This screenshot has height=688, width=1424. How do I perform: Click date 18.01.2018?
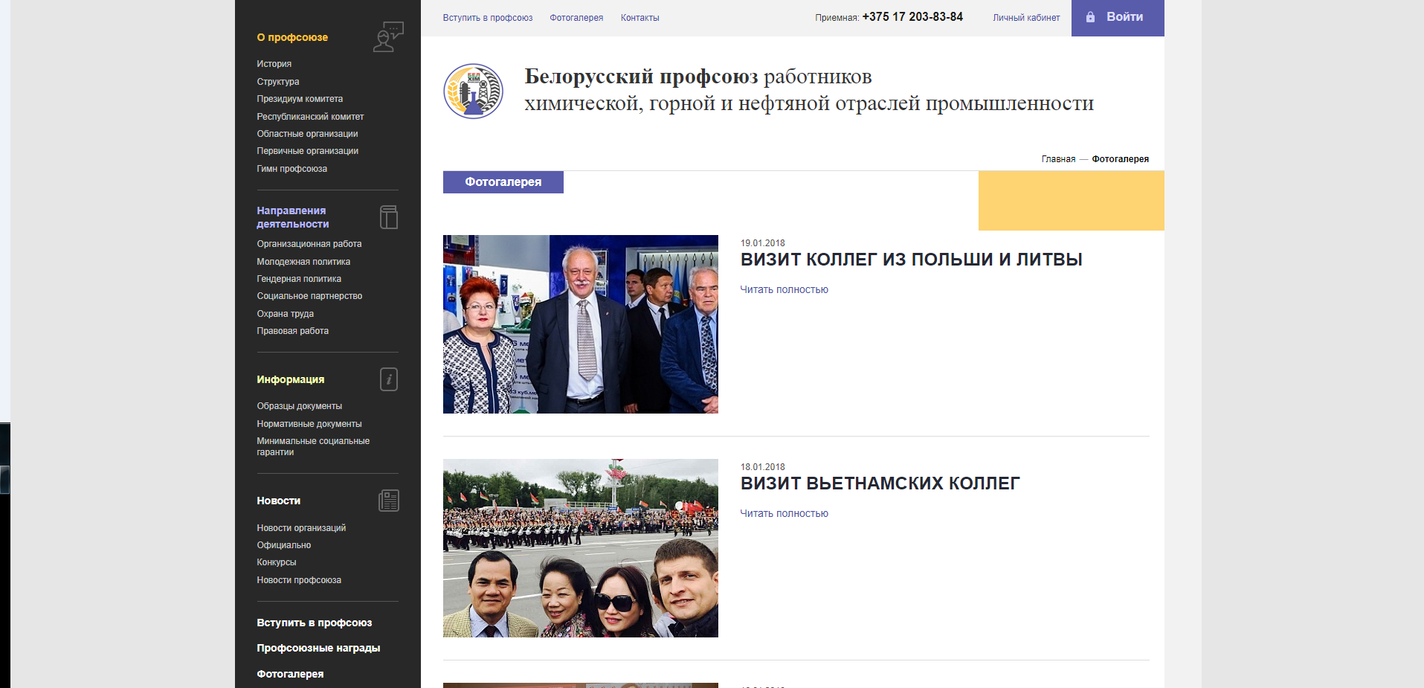pos(763,467)
